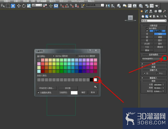The height and width of the screenshot is (129, 168).
Task: Collapse the 名称和颜色 rollout
Action: coord(154,54)
